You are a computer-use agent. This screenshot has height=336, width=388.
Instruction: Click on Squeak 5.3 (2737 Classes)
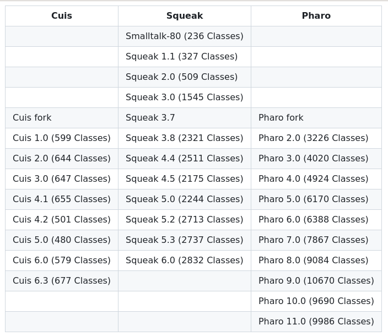coord(185,240)
